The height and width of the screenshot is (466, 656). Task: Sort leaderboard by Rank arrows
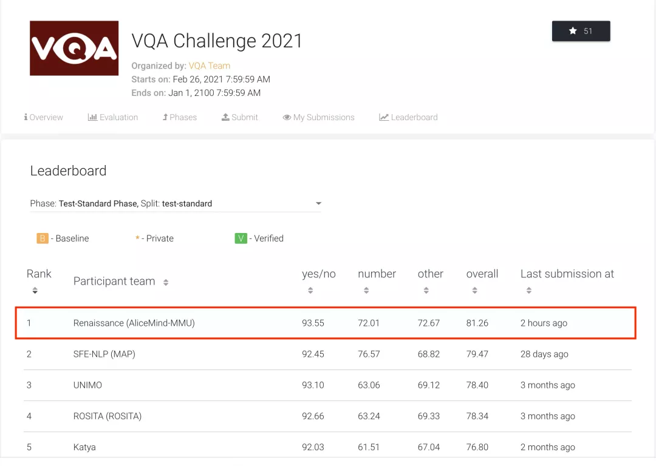pos(35,291)
